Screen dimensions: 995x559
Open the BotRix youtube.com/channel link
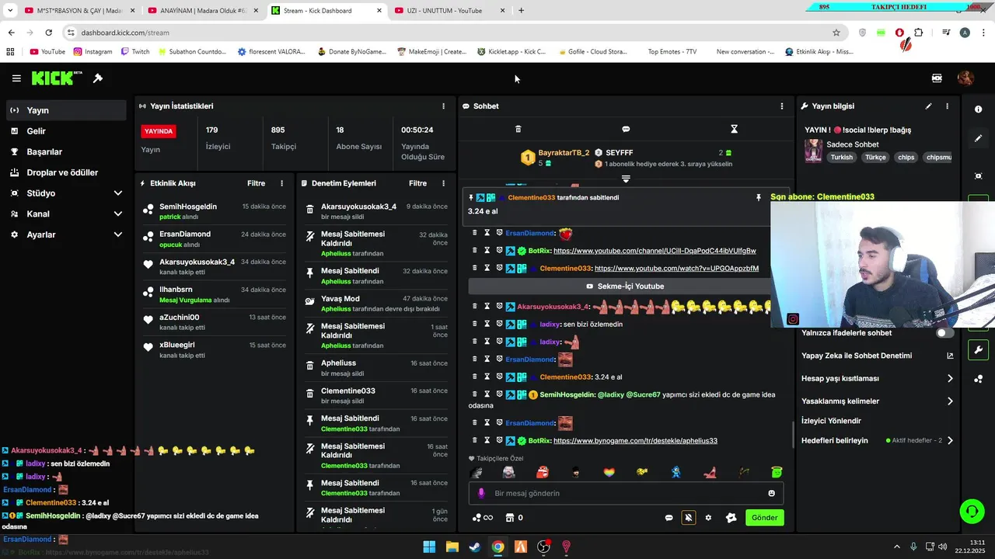click(655, 251)
